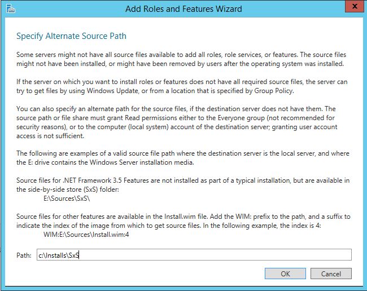367x291 pixels.
Task: Click the example path E:\Sources\SxS\
Action: [x=67, y=200]
